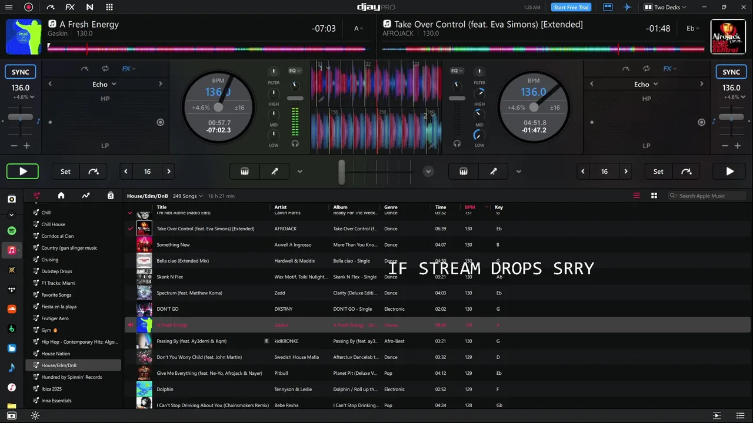Click the Automix icon in the top toolbar
Viewport: 753px width, 423px height.
click(x=51, y=7)
